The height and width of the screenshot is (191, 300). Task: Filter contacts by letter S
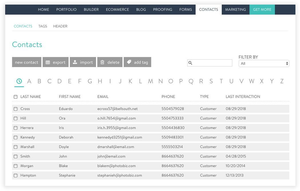point(211,81)
